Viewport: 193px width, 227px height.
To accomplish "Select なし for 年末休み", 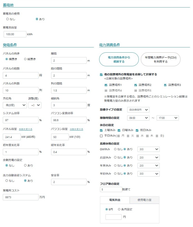I will 115,165.
